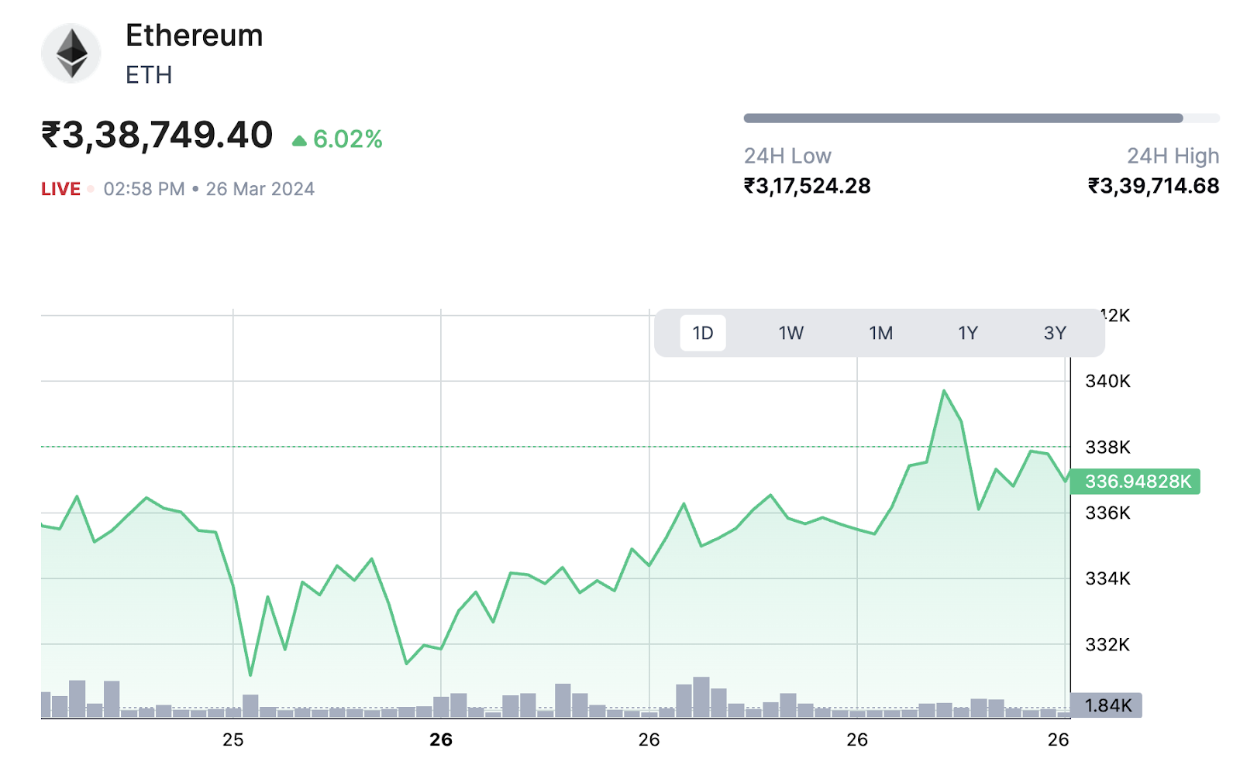Click the Ethereum logo icon
This screenshot has width=1240, height=765.
coord(71,52)
